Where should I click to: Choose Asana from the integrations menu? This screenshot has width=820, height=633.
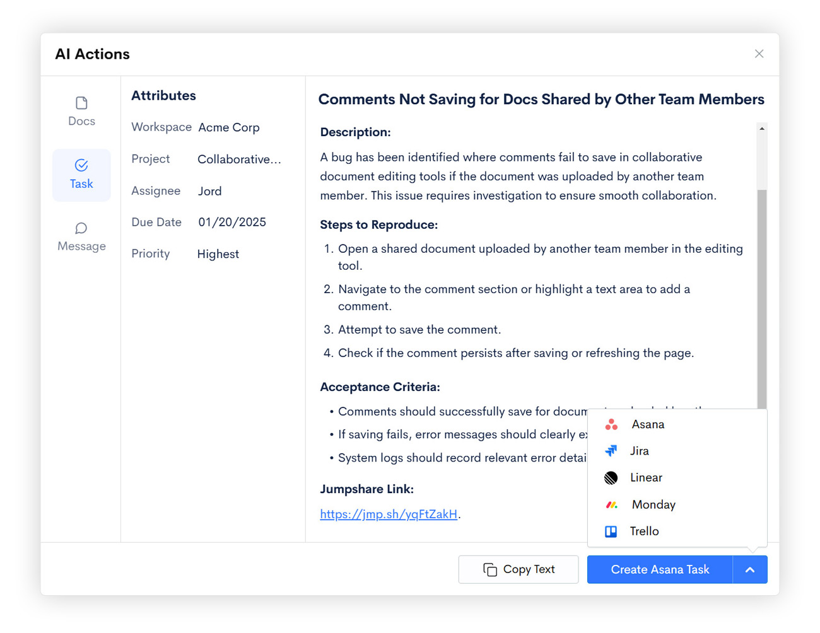(x=677, y=424)
